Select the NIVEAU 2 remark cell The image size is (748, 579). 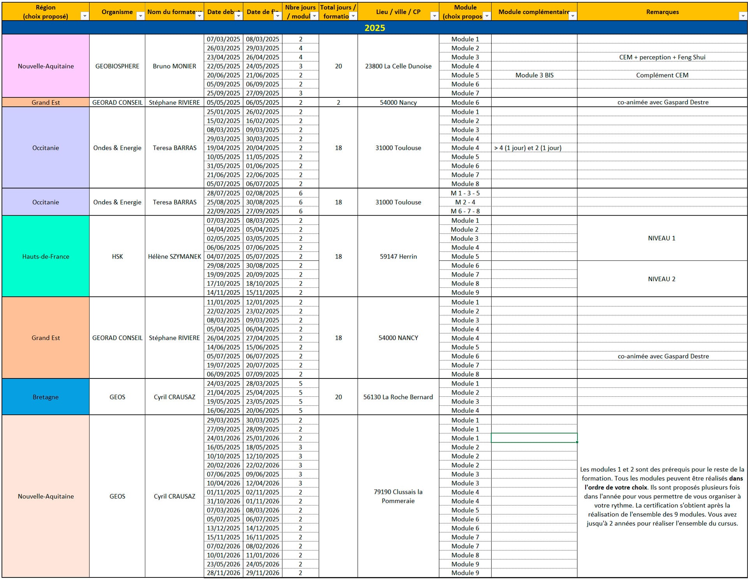click(662, 279)
